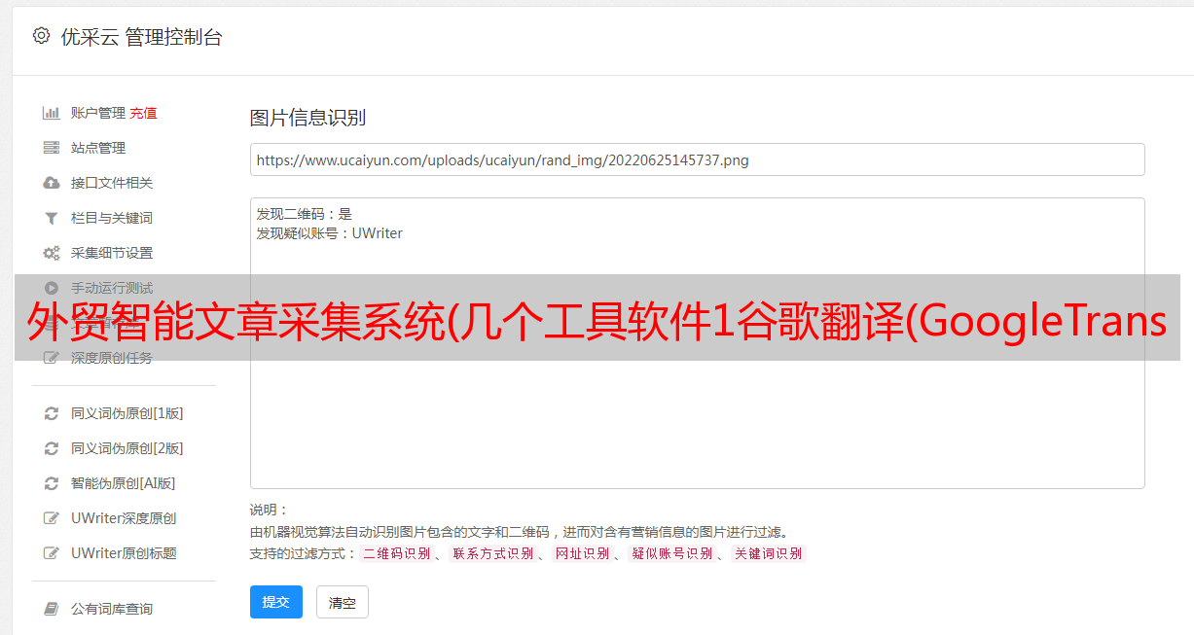This screenshot has width=1194, height=635.
Task: Click the result line 发现疑似账号:UWriter
Action: point(329,233)
